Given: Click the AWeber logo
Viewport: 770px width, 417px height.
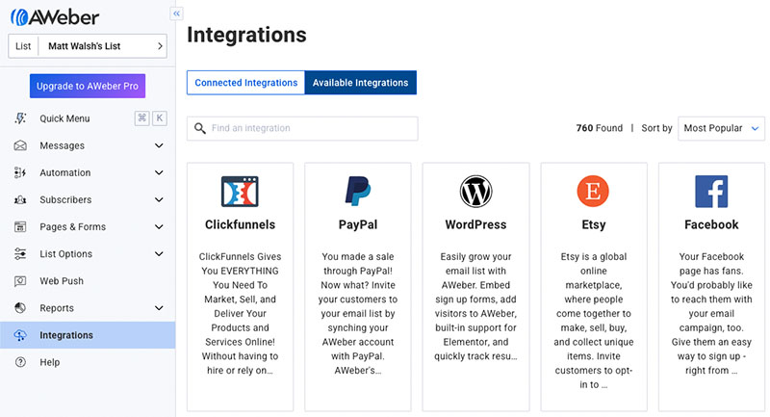Looking at the screenshot, I should pos(55,17).
